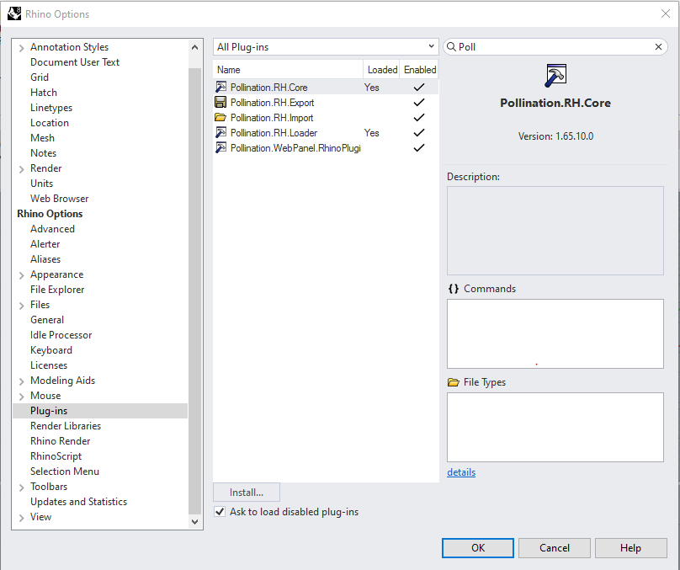Open the All Plug-ins filter dropdown

325,47
